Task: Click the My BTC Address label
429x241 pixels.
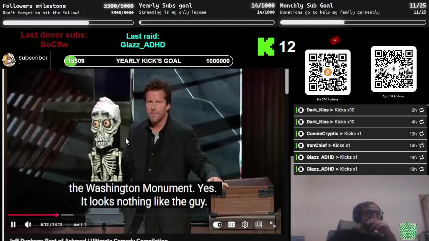Action: [328, 99]
